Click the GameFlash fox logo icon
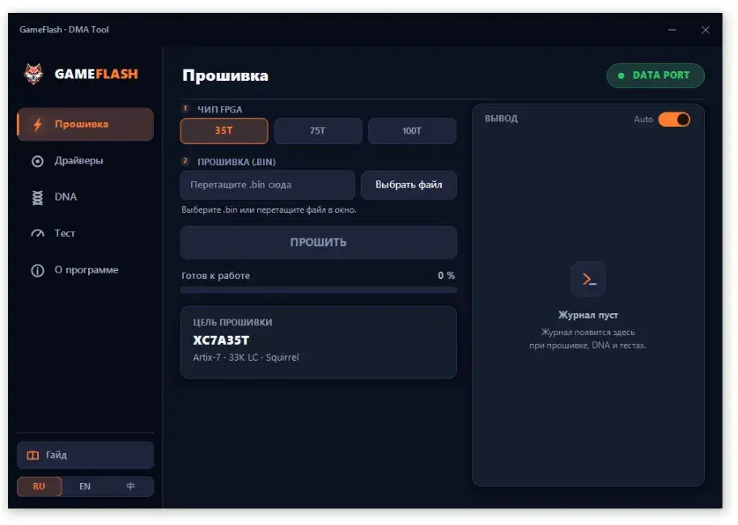This screenshot has height=525, width=738. click(x=33, y=74)
